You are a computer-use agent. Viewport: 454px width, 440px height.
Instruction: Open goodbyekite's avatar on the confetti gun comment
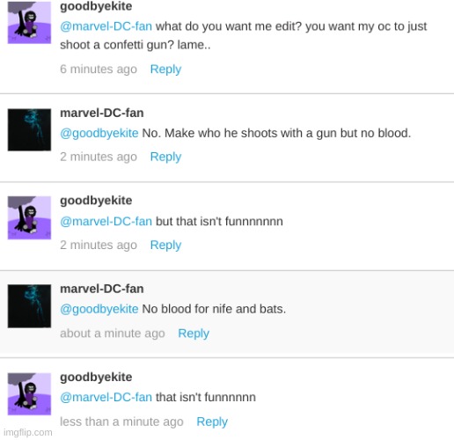pos(29,22)
